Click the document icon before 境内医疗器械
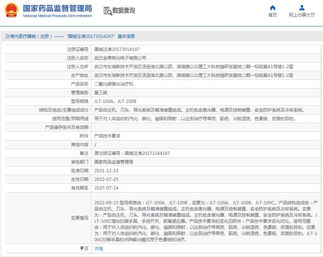This screenshot has height=257, width=323. 8,36
